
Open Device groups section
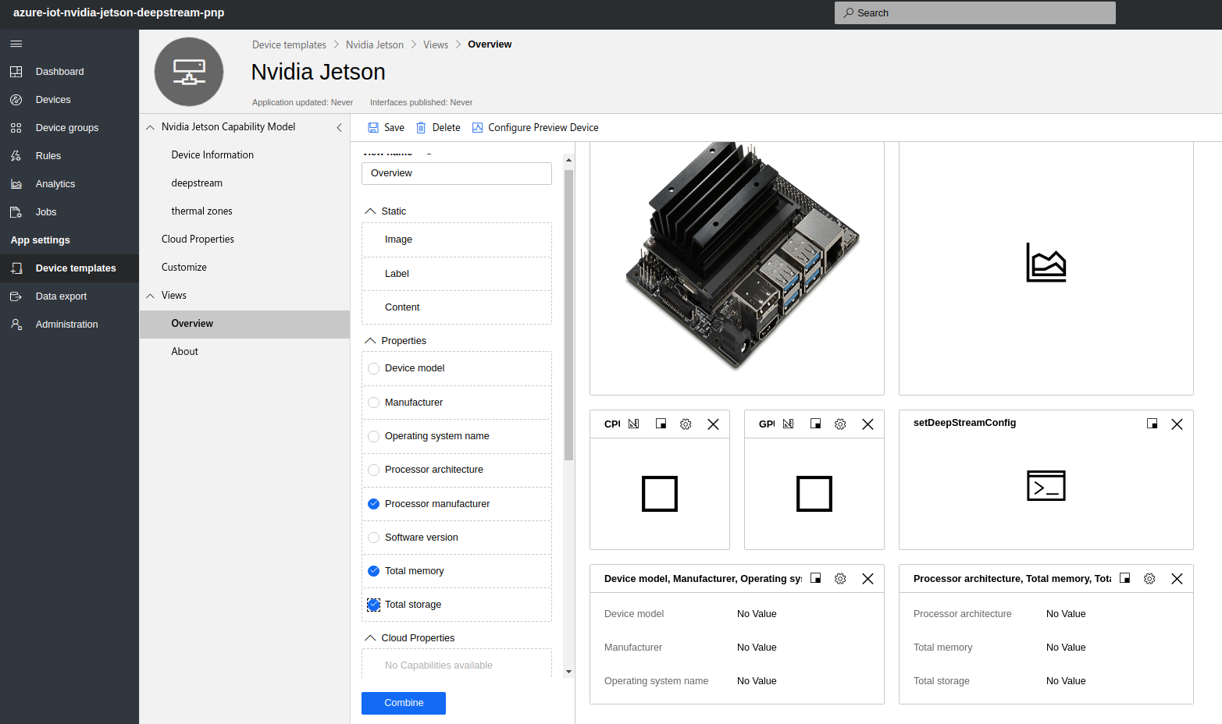pos(67,128)
